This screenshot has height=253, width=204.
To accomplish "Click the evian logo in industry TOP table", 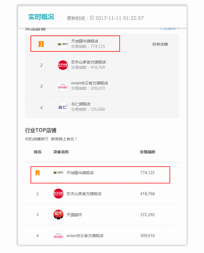I will [x=58, y=236].
